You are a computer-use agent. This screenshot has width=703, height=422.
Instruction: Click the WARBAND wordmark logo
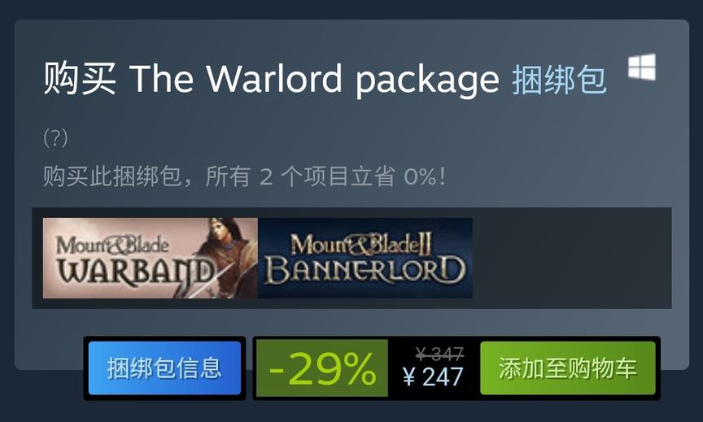tap(136, 272)
